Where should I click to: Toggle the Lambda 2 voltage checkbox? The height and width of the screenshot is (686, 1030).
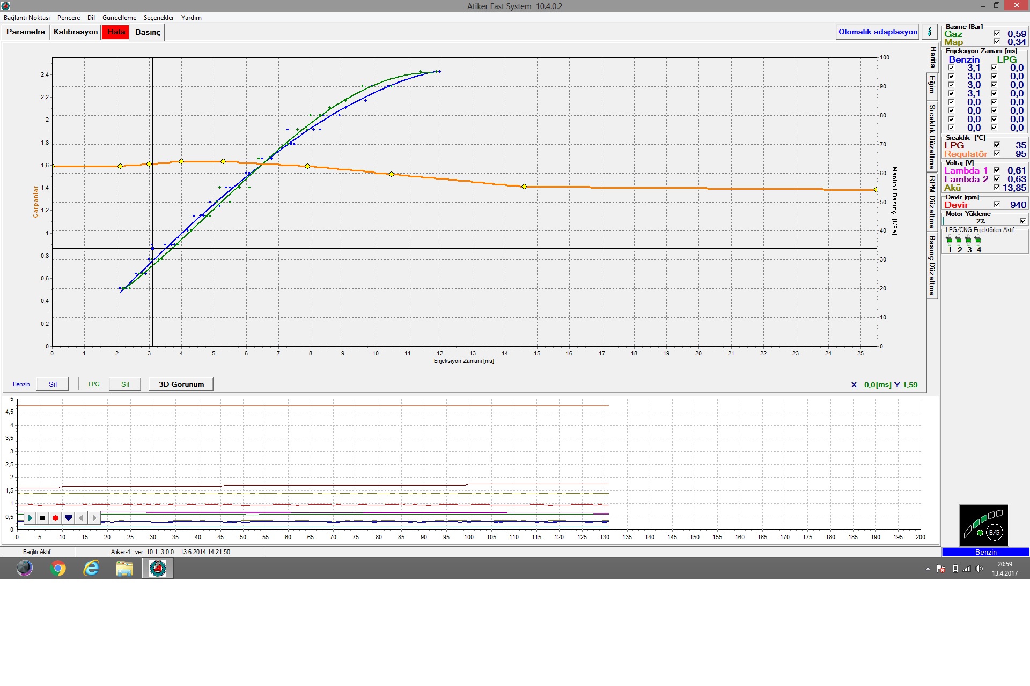pos(997,178)
